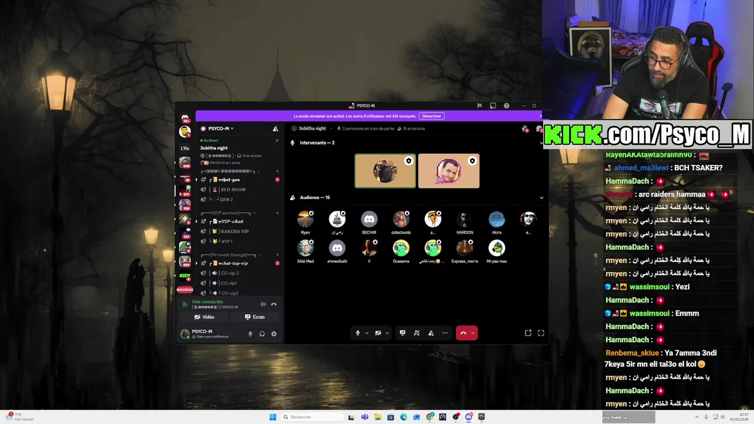Enter full screen stage view
The width and height of the screenshot is (754, 424).
(541, 333)
